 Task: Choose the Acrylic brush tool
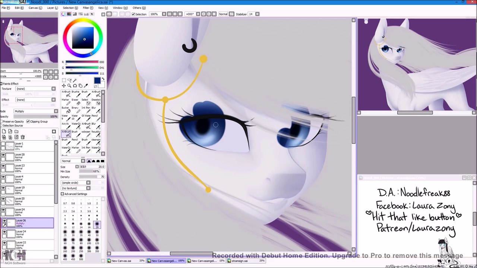pyautogui.click(x=66, y=126)
